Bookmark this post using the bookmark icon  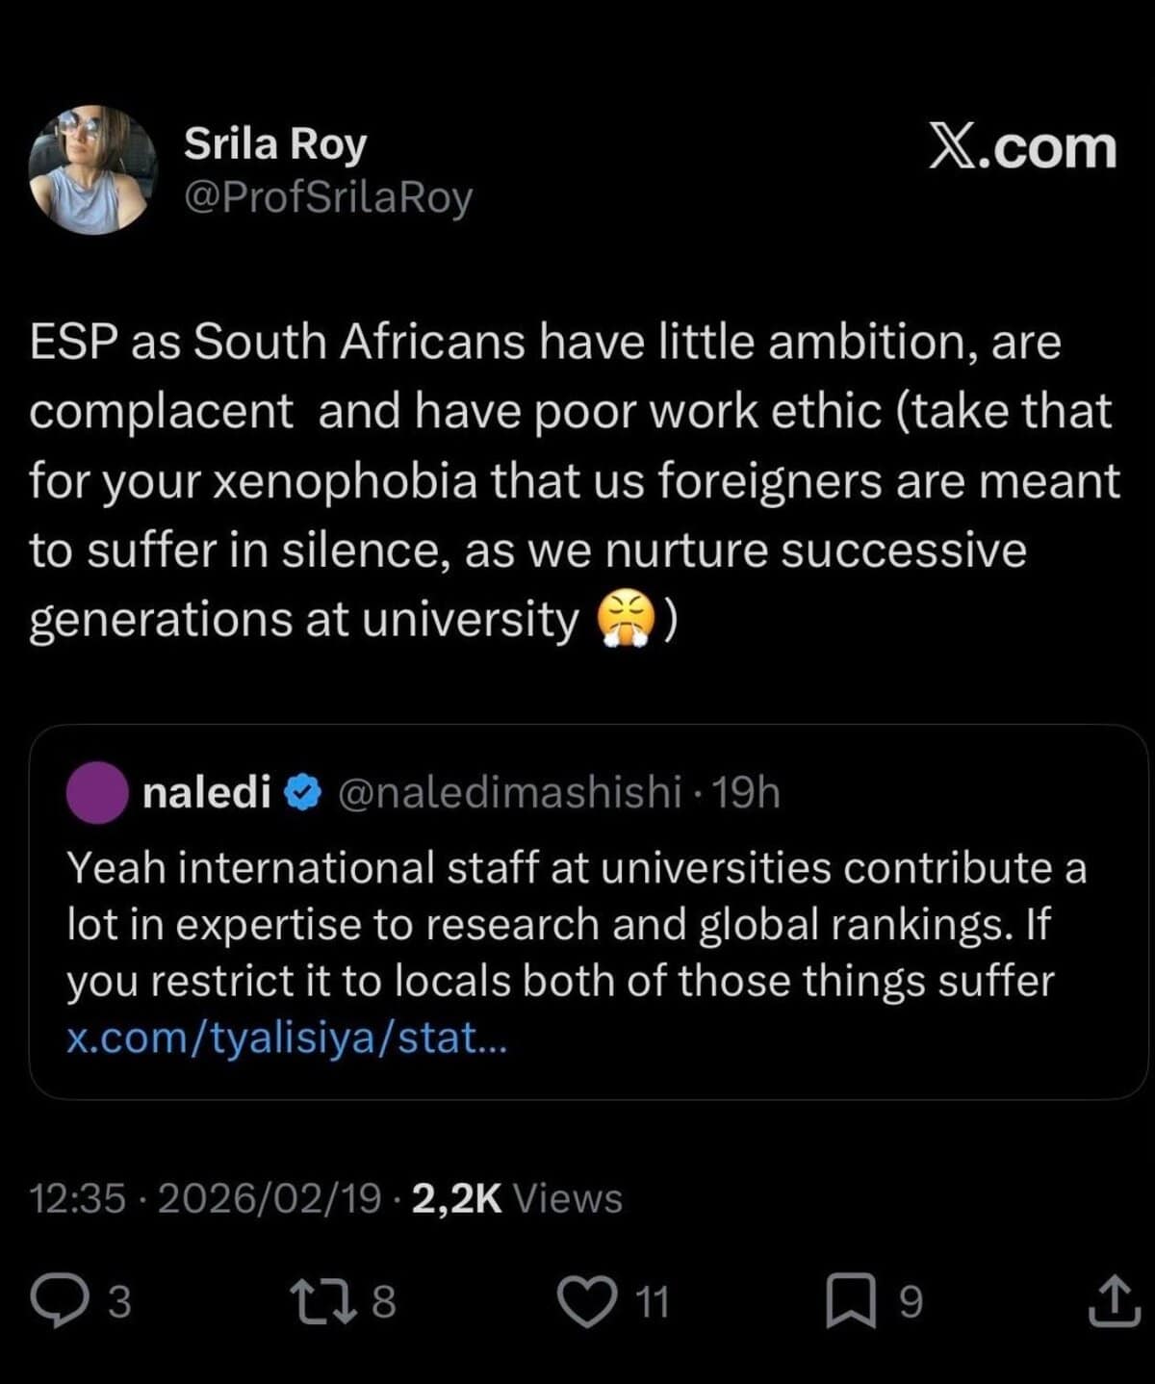pyautogui.click(x=852, y=1301)
